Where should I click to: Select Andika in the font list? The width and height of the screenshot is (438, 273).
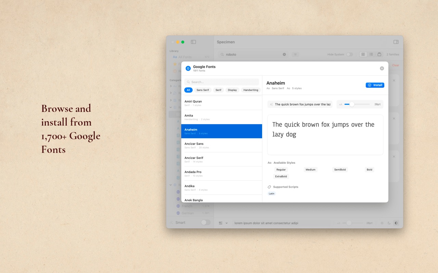[222, 188]
